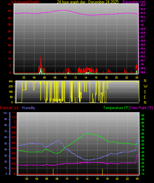
Task: Click the 'Dew Point (°F)' label
Action: pos(141,108)
